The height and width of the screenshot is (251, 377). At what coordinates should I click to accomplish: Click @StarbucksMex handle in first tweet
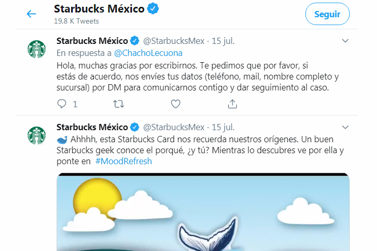pos(174,41)
